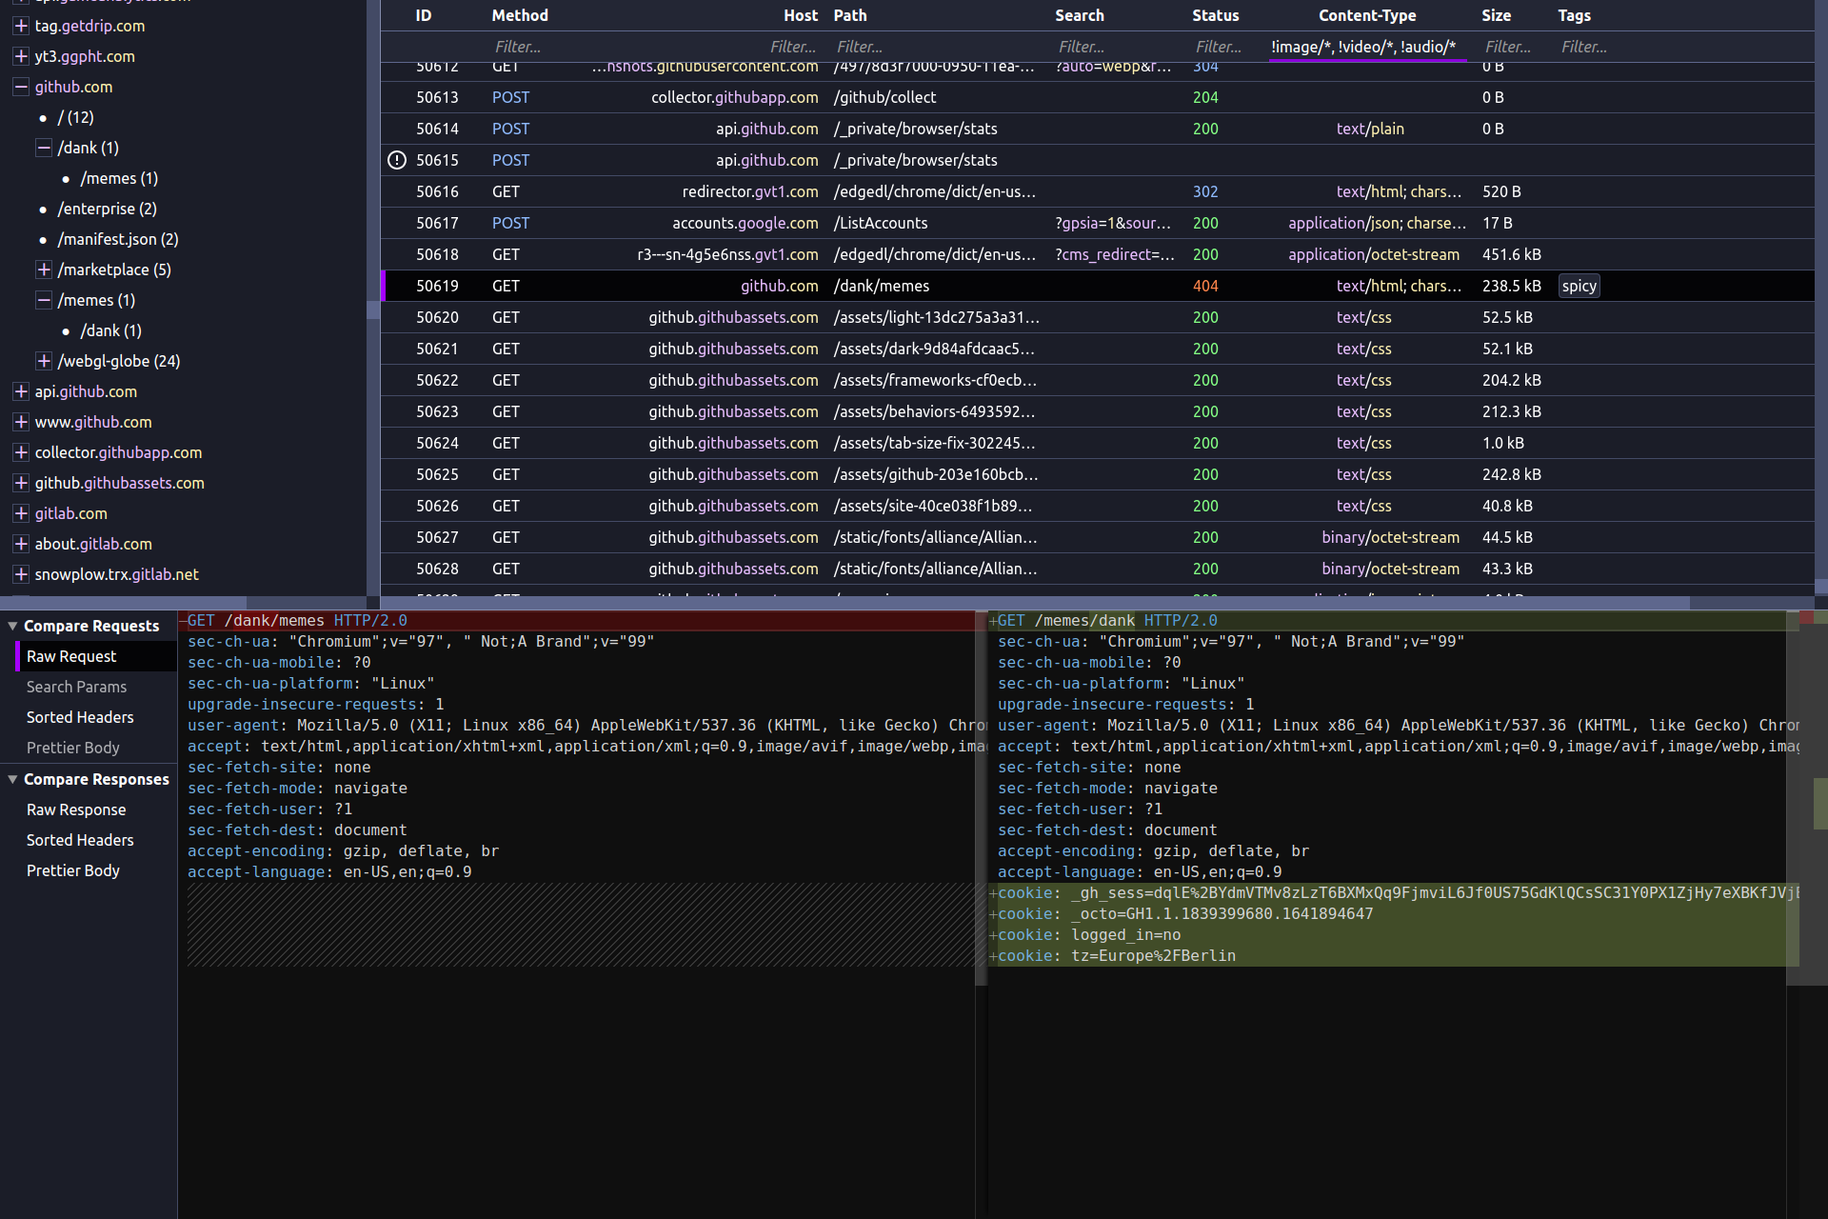
Task: Collapse the /memes (1) tree node
Action: (43, 300)
